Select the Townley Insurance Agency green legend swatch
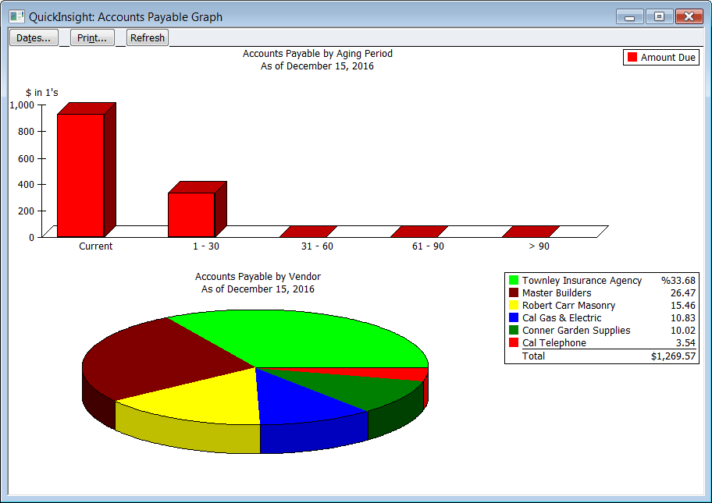The height and width of the screenshot is (503, 712). click(514, 281)
